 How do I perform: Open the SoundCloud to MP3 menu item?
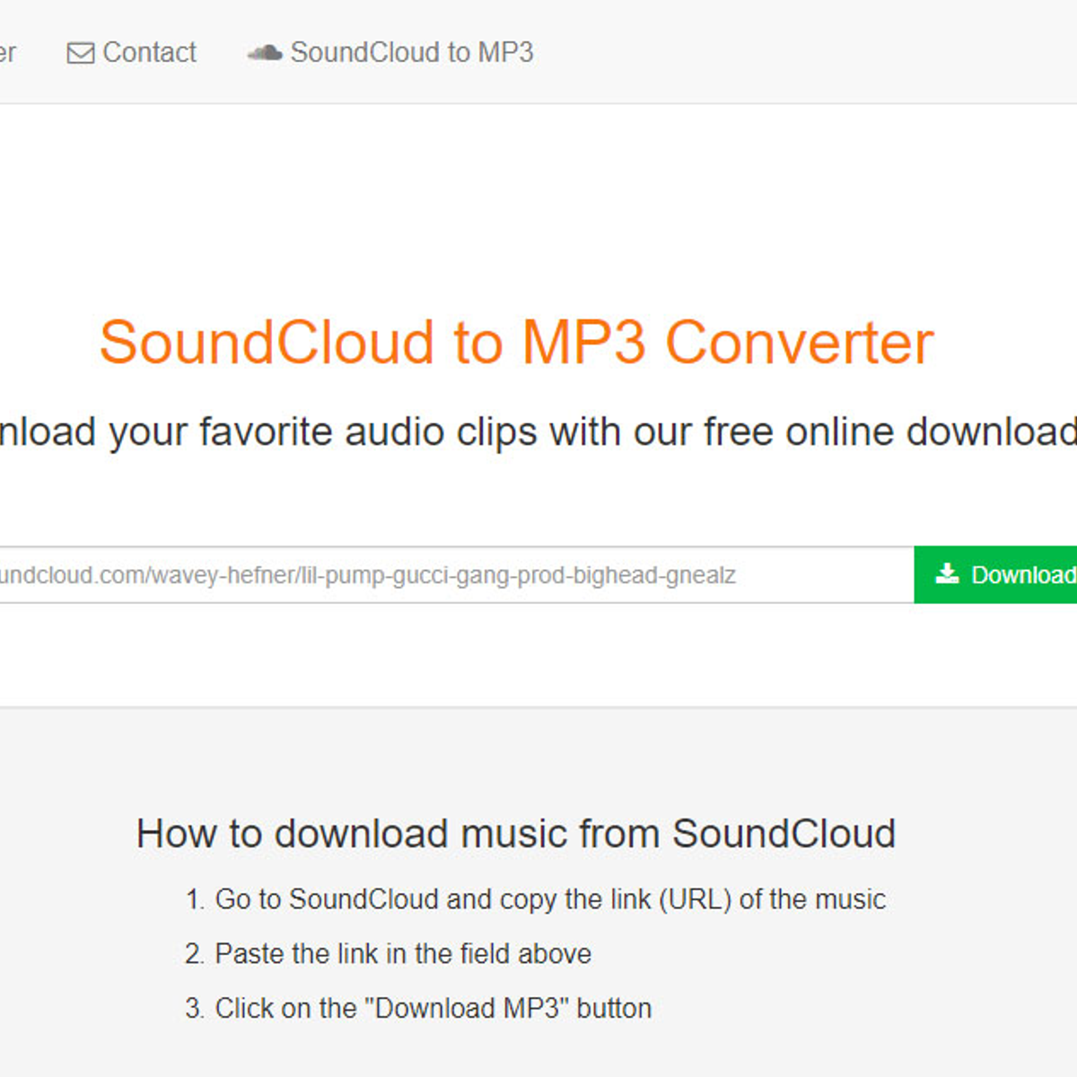391,53
